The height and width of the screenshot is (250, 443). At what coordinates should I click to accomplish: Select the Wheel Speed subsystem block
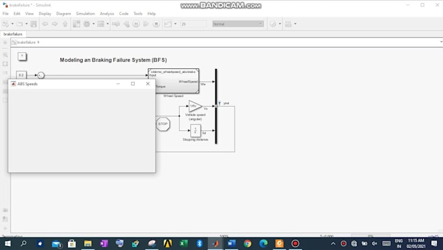[x=173, y=81]
